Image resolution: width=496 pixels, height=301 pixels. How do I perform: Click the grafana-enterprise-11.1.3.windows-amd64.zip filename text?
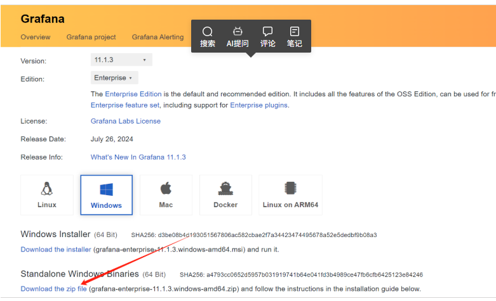[x=164, y=289]
